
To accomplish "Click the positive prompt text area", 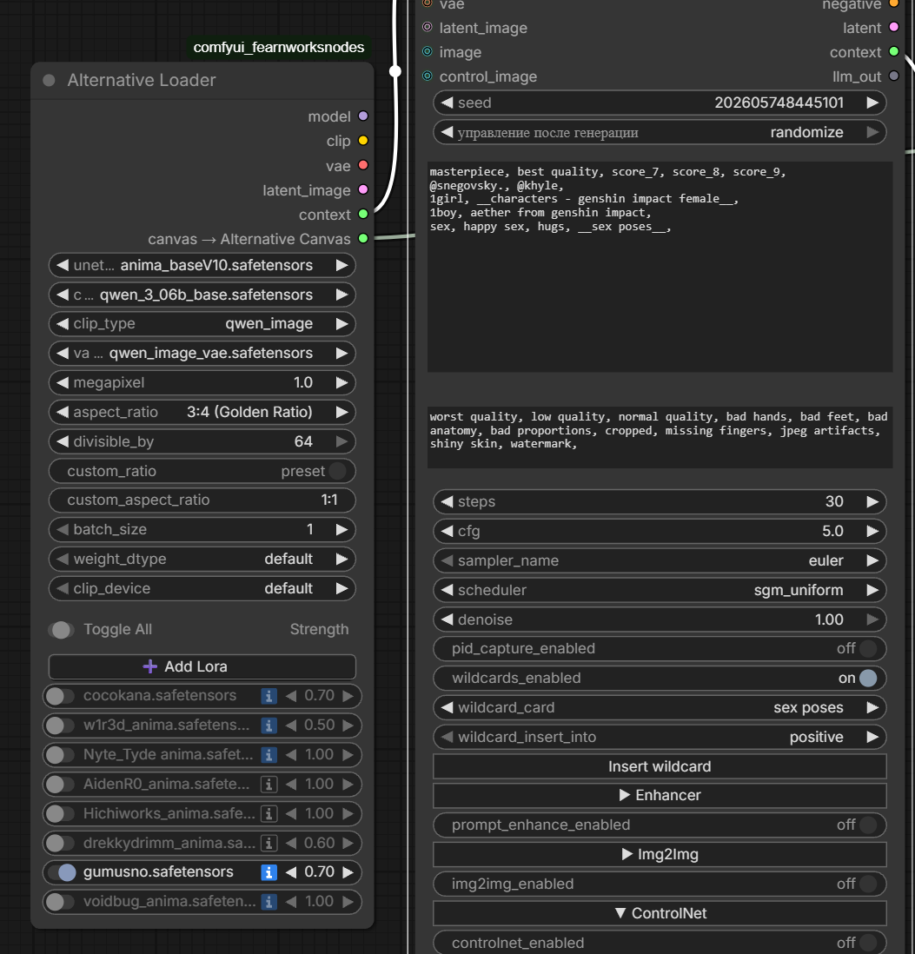I will (x=660, y=267).
